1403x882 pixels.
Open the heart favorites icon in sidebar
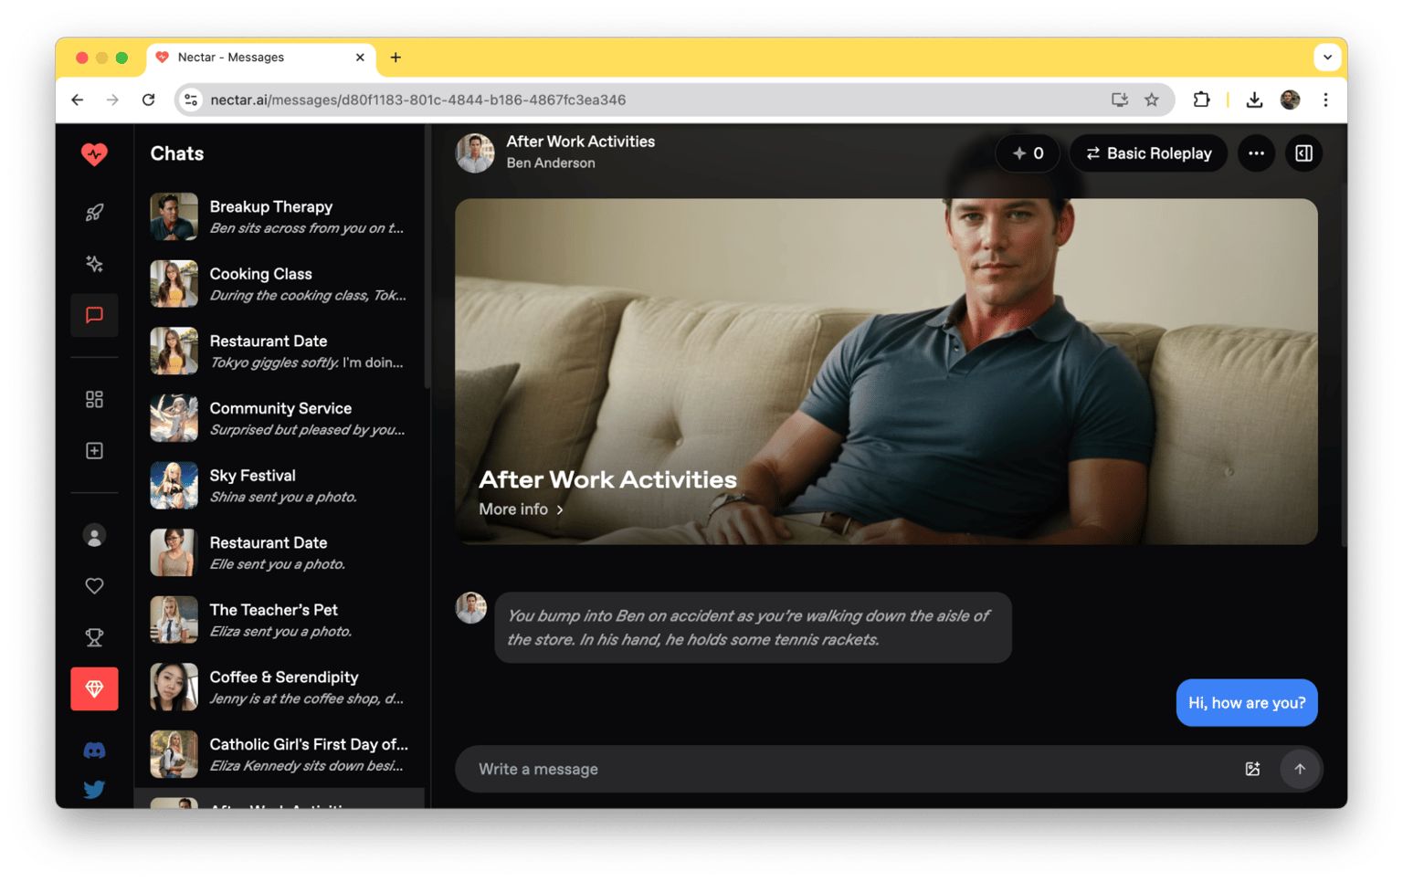(x=94, y=586)
